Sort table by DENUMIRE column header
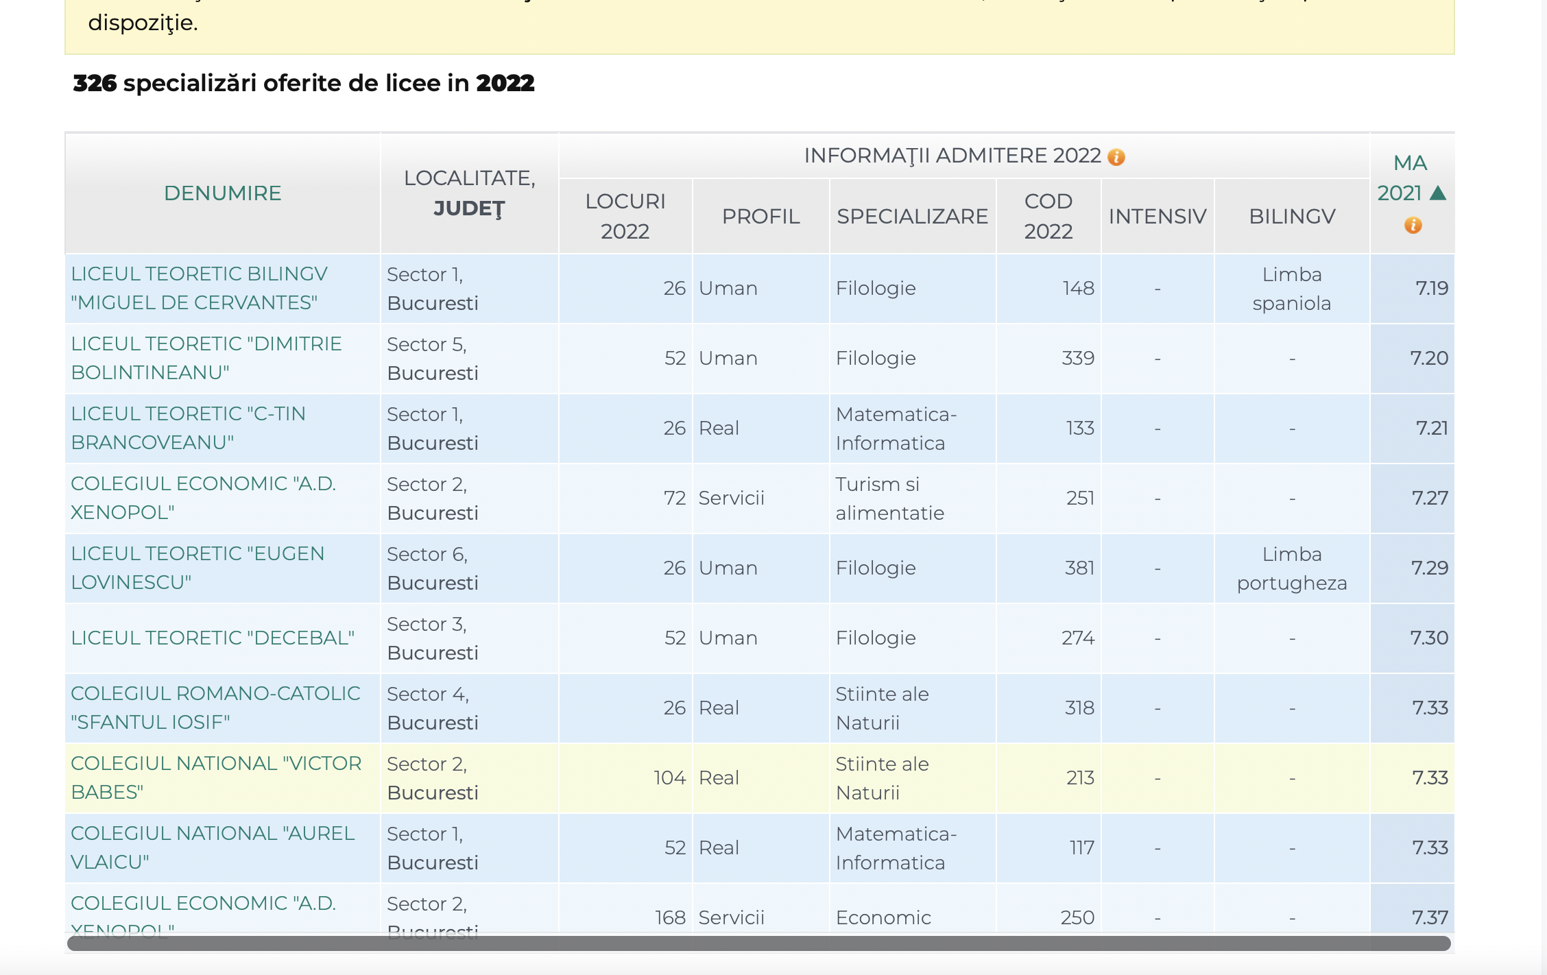The height and width of the screenshot is (975, 1547). (x=222, y=193)
